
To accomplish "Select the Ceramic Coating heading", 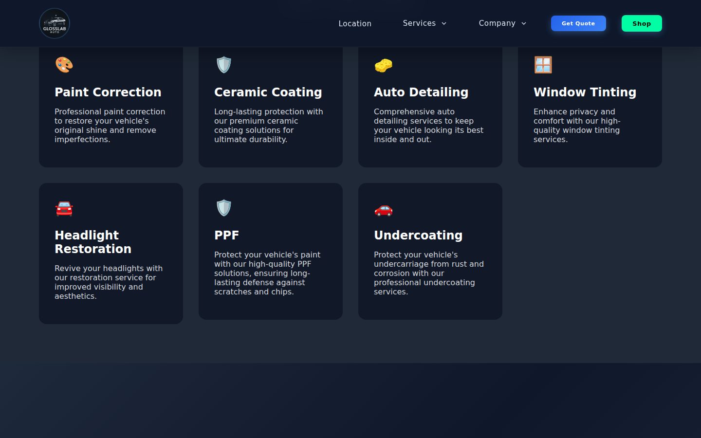I will click(268, 92).
